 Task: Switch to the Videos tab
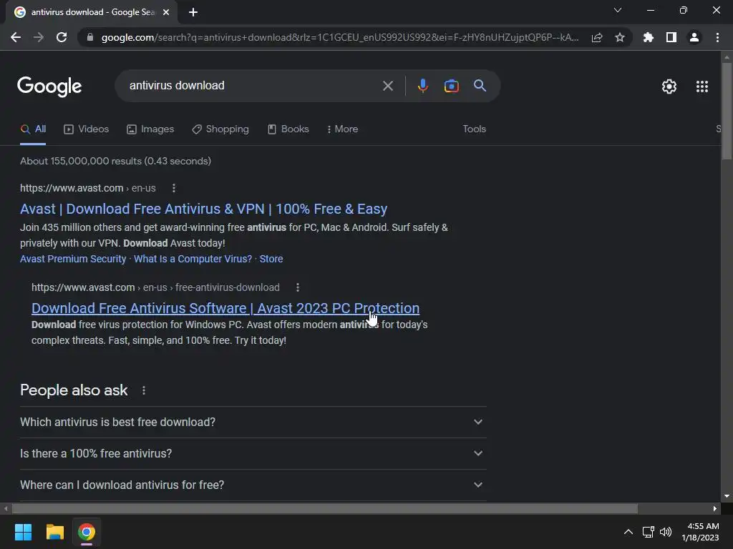tap(86, 129)
